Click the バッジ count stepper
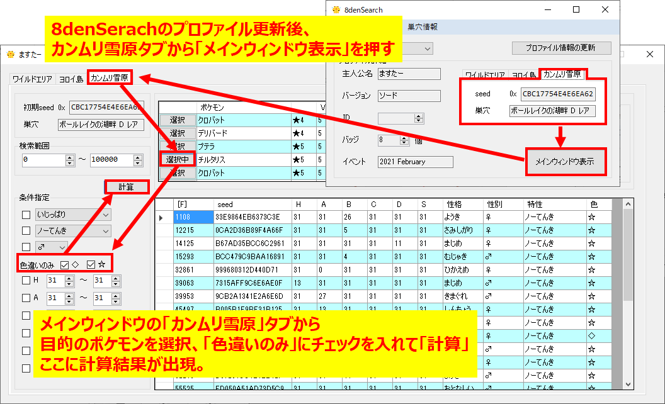Image resolution: width=665 pixels, height=404 pixels. click(404, 140)
